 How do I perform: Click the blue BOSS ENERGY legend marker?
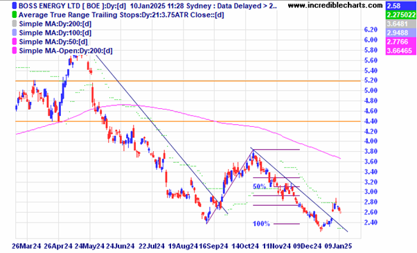[14, 6]
